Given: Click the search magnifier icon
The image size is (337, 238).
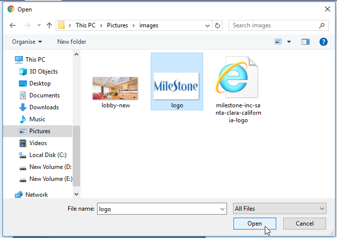Looking at the screenshot, I should (322, 25).
